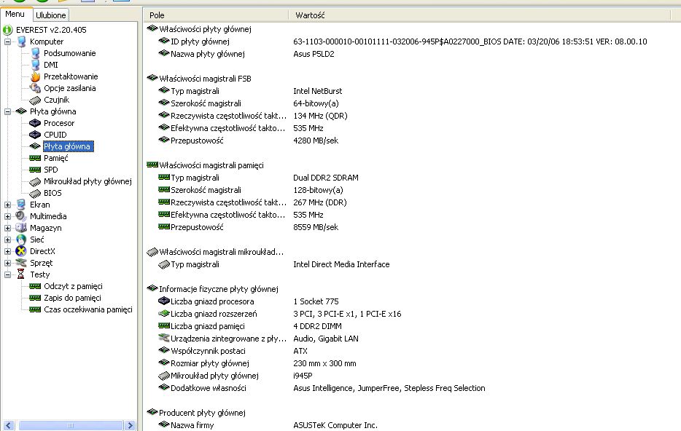The height and width of the screenshot is (431, 681).
Task: Collapse the Płyta główna parent node
Action: pos(8,112)
